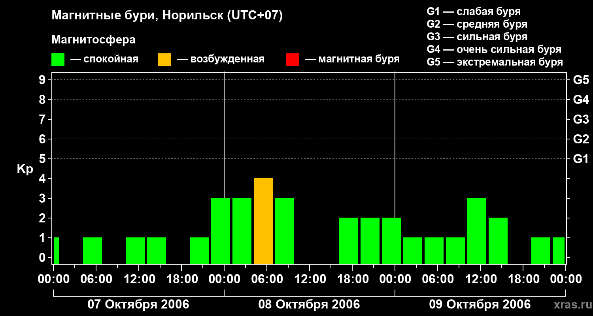
Task: Select the "08 Октября 2006" date label
Action: (309, 305)
